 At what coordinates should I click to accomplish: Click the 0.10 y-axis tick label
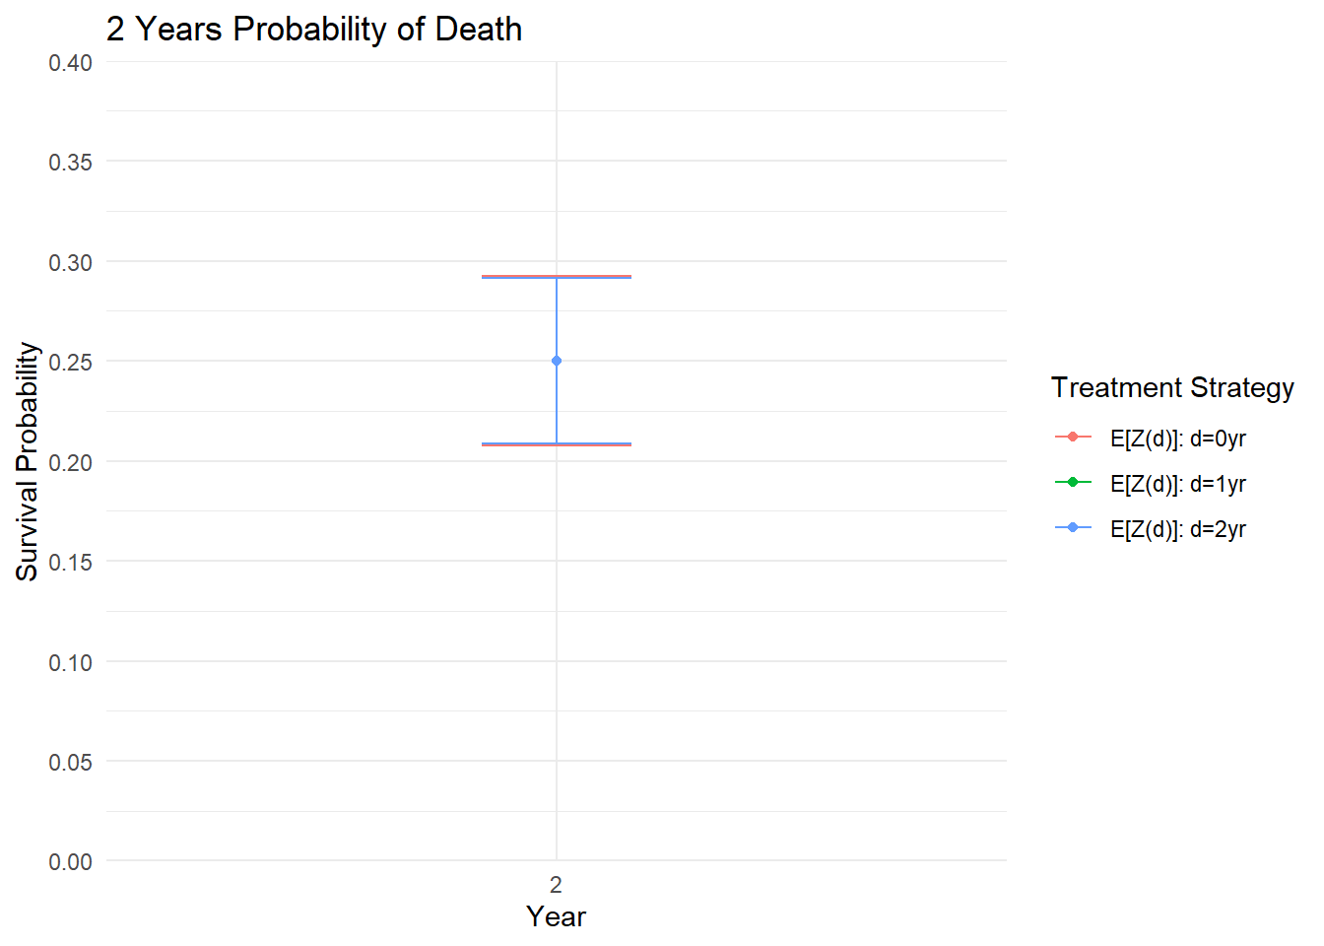click(x=71, y=662)
